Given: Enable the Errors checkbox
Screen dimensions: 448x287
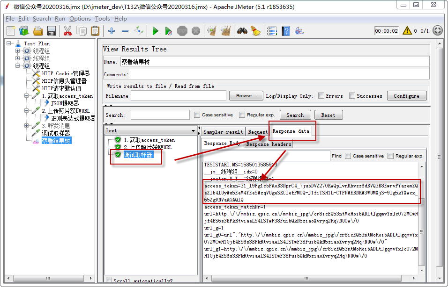Looking at the screenshot, I should 321,96.
